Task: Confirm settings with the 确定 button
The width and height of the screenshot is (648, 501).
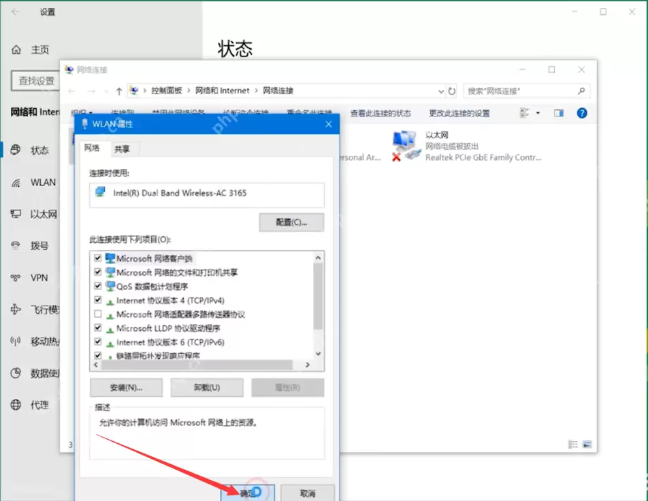Action: coord(248,493)
